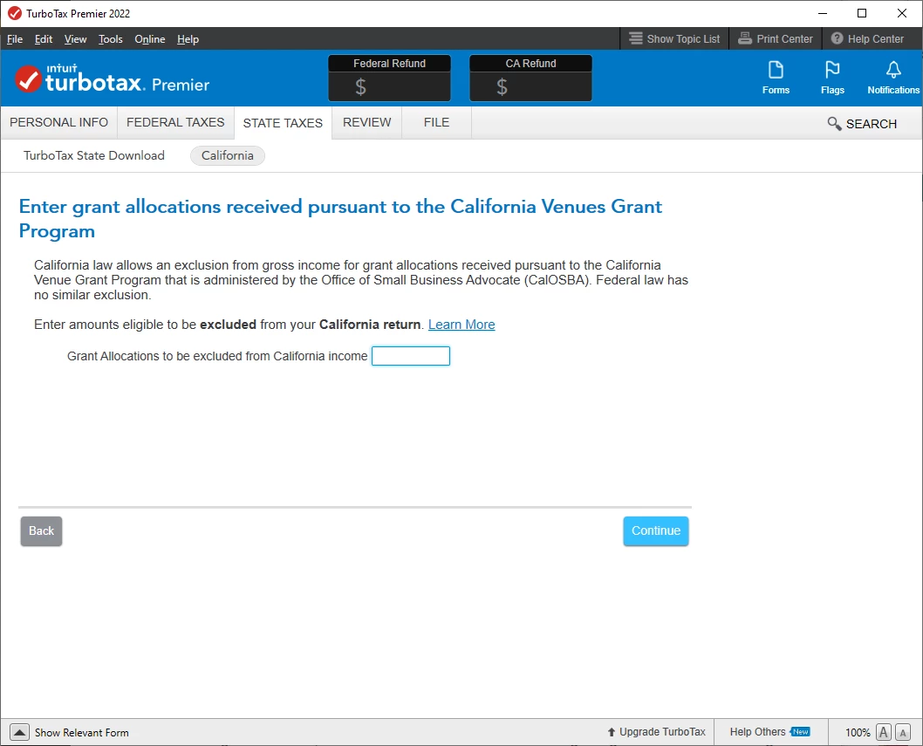923x746 pixels.
Task: Open Help Others in status bar
Action: (x=770, y=732)
